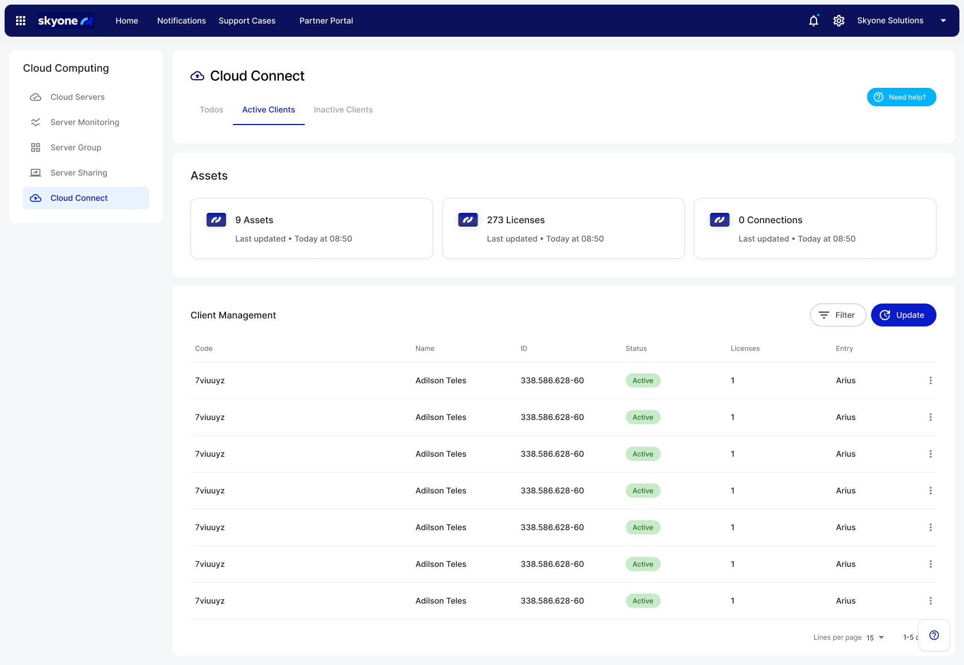Click the 0 Connections card
The image size is (964, 665).
[814, 228]
